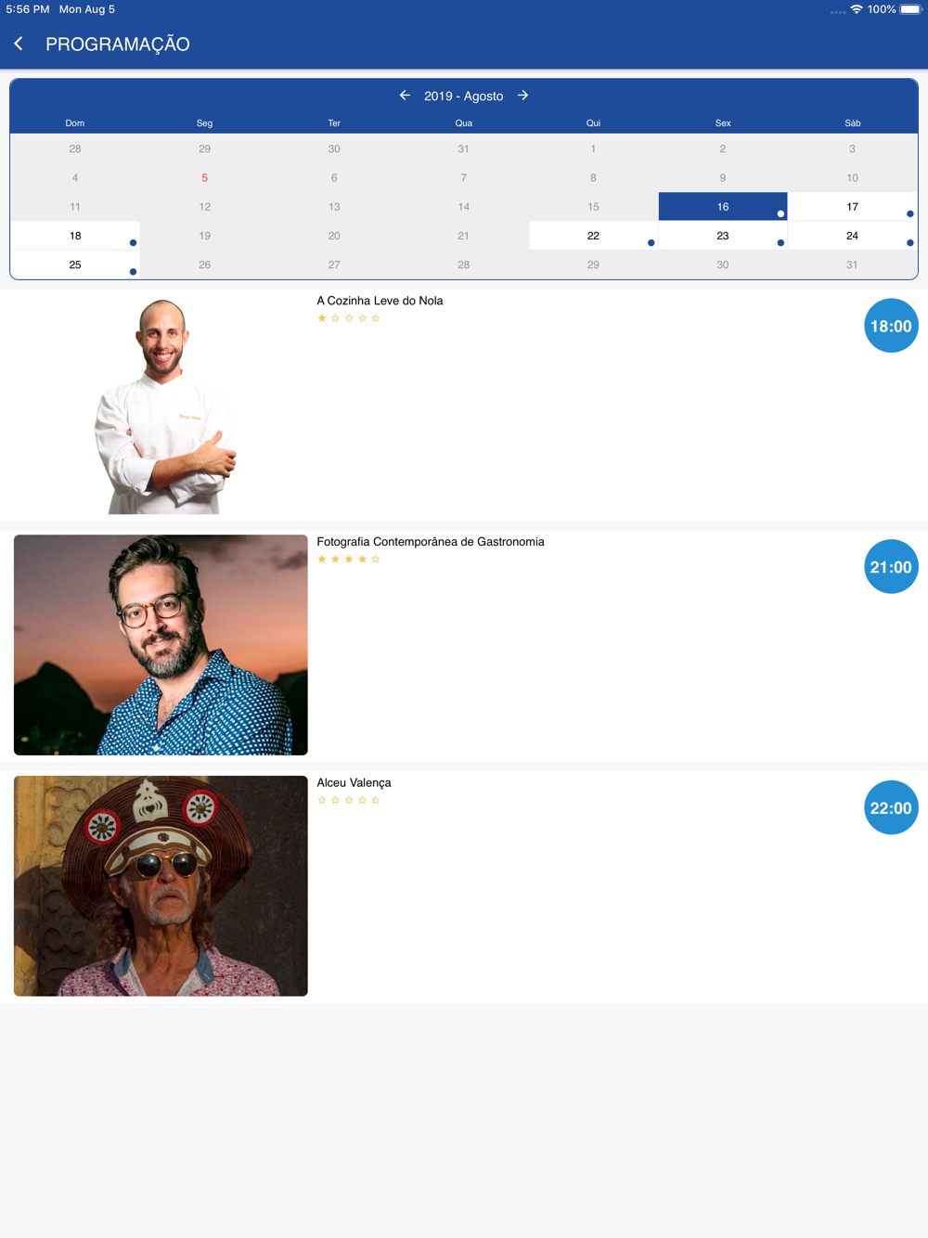
Task: Open Fotografia Contemporânea de Gastronomia event
Action: point(431,542)
